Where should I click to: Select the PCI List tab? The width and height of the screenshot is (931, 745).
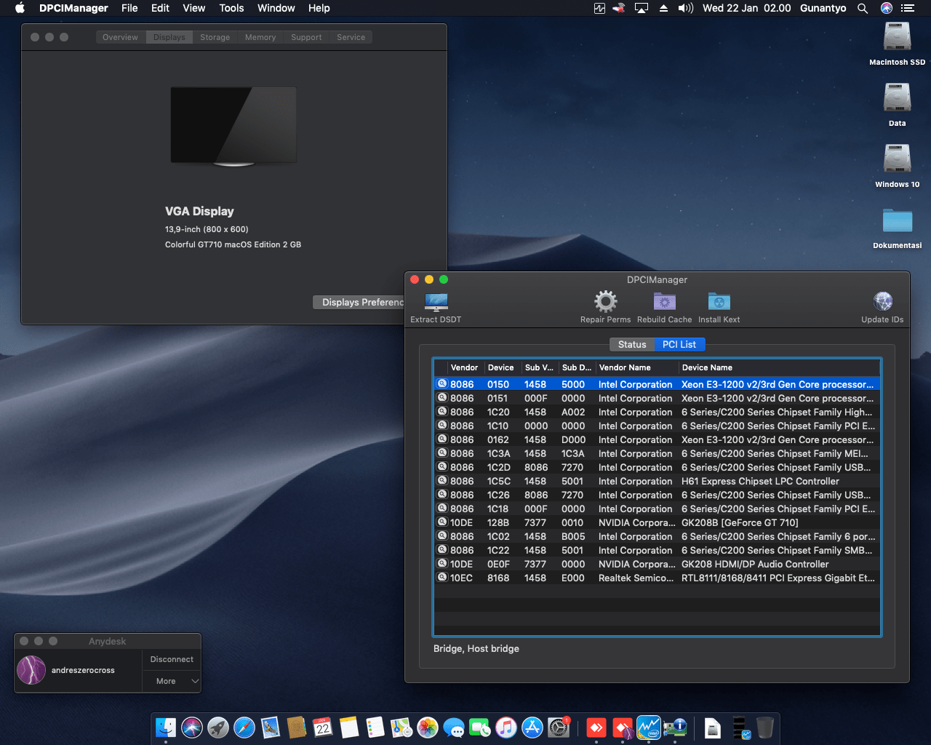point(679,345)
